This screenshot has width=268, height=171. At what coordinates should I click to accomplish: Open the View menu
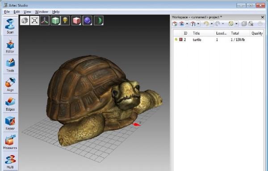(27, 12)
